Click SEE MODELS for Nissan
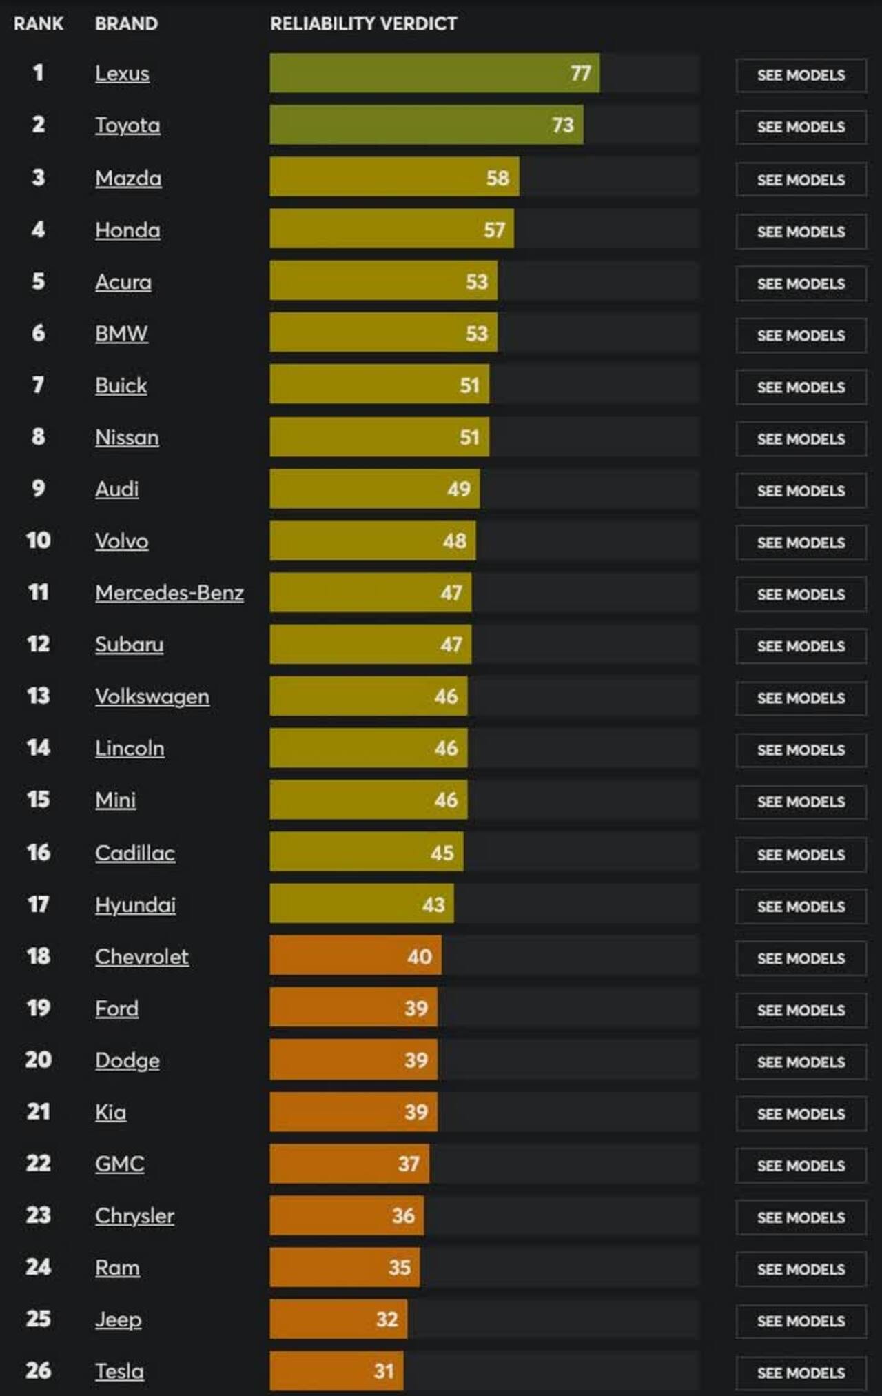The width and height of the screenshot is (882, 1396). point(801,438)
